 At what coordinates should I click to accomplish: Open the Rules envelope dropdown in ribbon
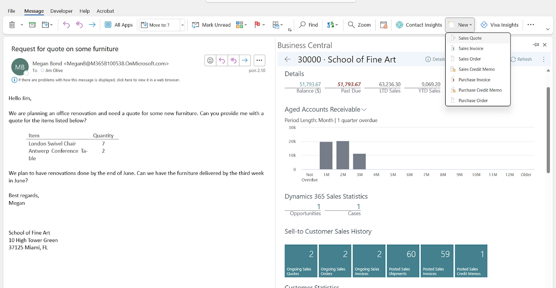pyautogui.click(x=278, y=25)
